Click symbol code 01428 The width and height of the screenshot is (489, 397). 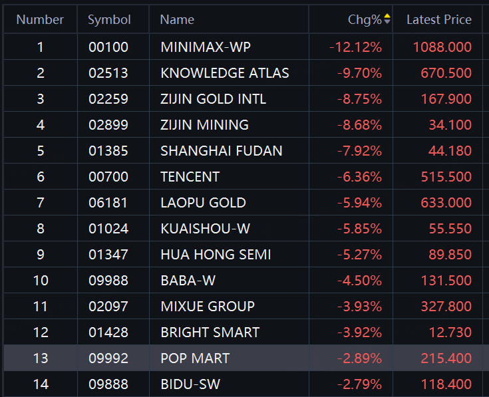click(108, 332)
